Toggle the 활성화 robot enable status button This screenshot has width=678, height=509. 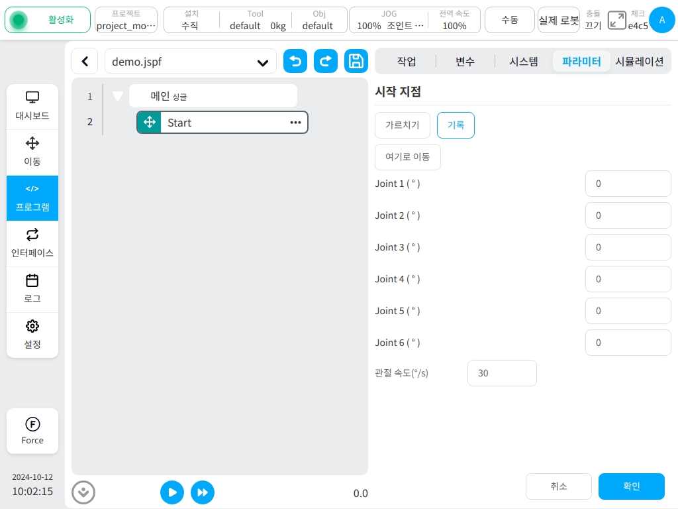(48, 20)
